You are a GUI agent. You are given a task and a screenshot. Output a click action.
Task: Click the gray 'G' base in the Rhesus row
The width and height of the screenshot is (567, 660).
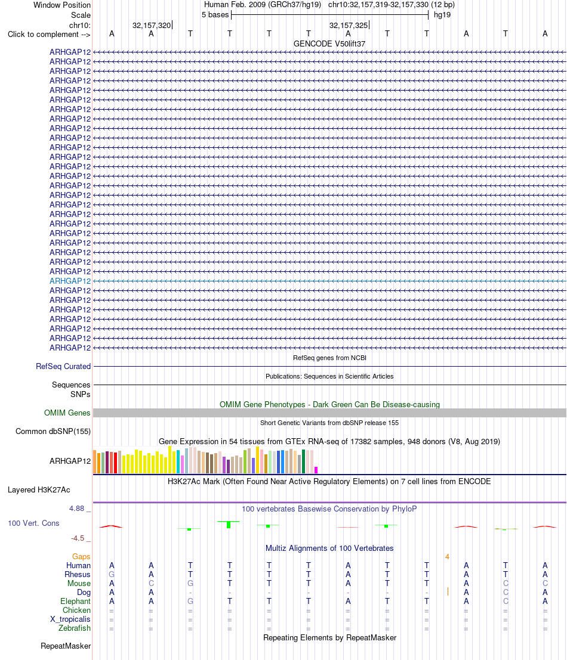[112, 575]
